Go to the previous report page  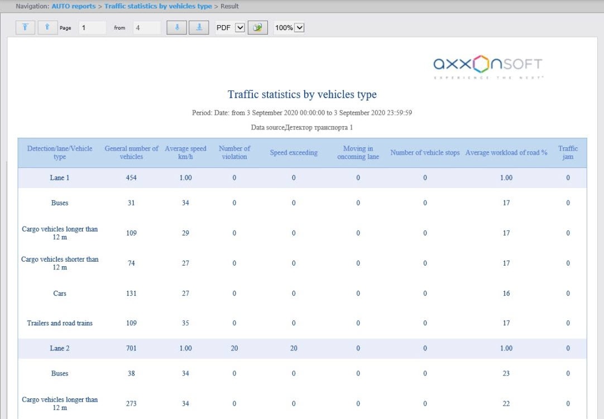tap(47, 27)
